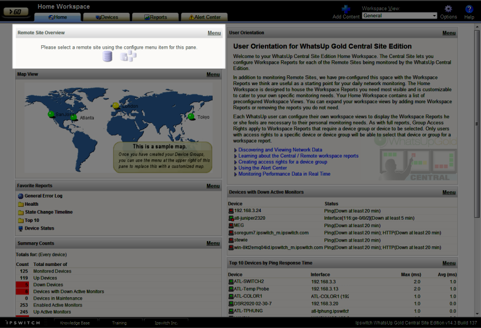Click Monitored Devices count row
Screen dimensions: 481x328
(x=118, y=271)
